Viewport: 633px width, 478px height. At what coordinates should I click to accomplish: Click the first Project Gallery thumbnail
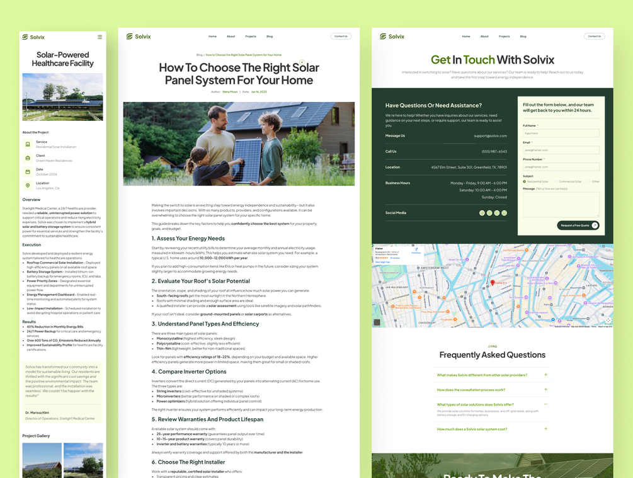coord(42,460)
